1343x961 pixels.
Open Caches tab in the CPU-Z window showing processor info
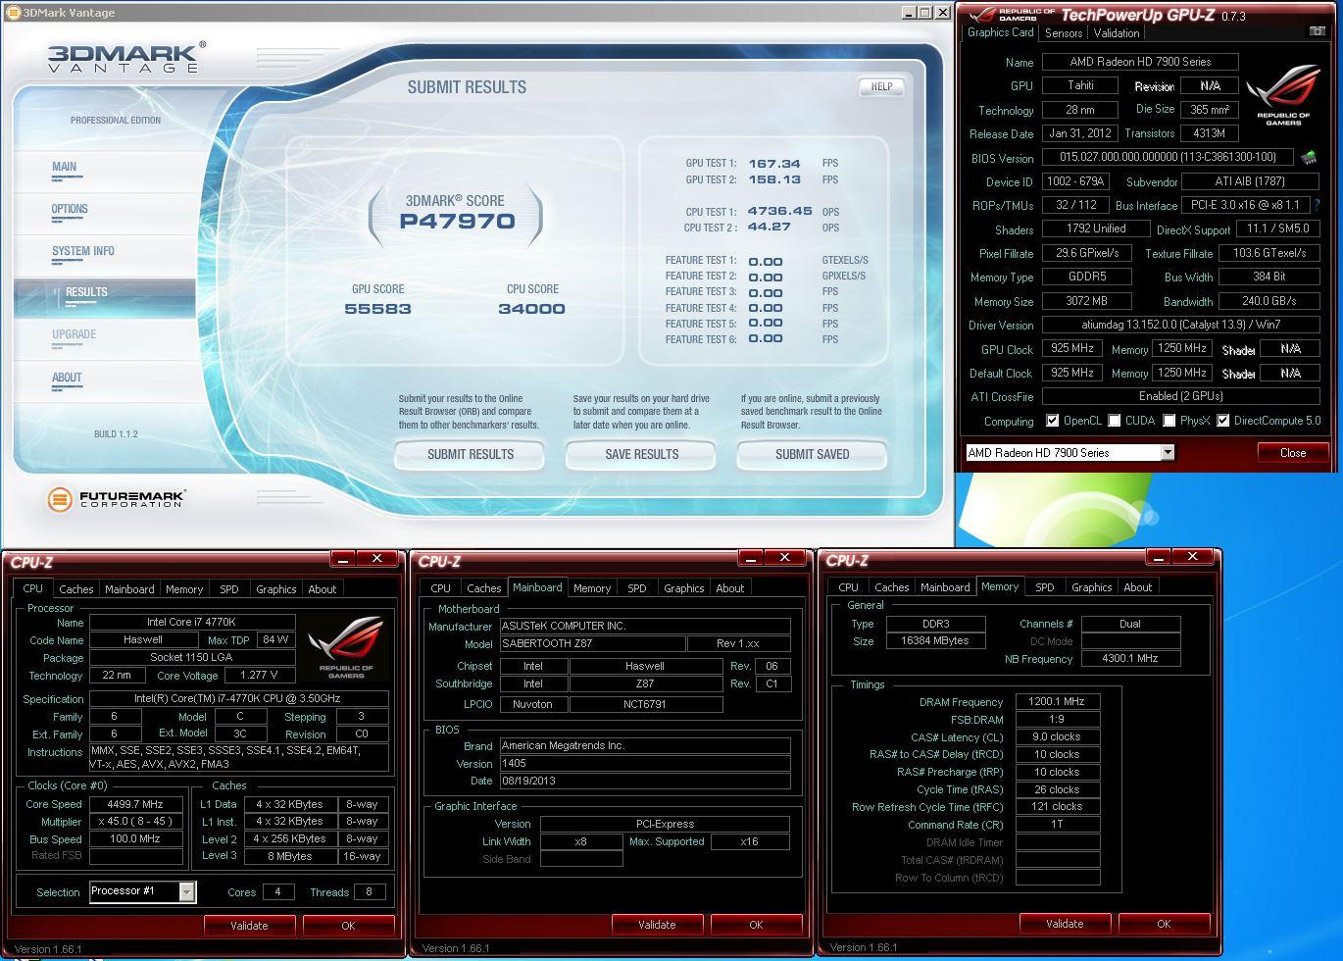tap(76, 589)
